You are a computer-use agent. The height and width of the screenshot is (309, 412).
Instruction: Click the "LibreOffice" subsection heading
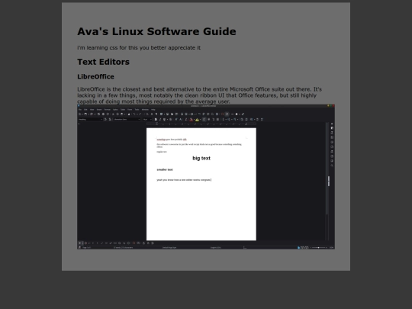[95, 76]
